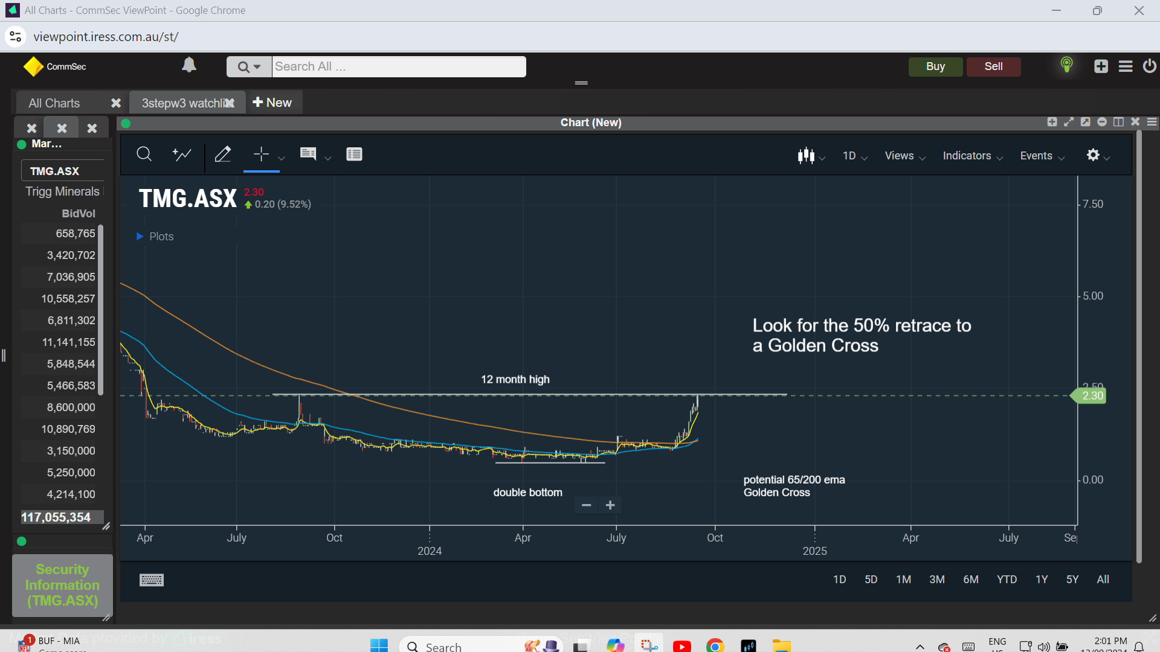Switch to the All Charts tab
This screenshot has height=652, width=1160.
(x=54, y=103)
